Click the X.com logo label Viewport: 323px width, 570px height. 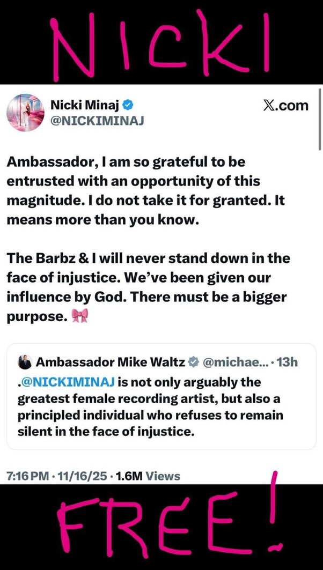pyautogui.click(x=287, y=105)
